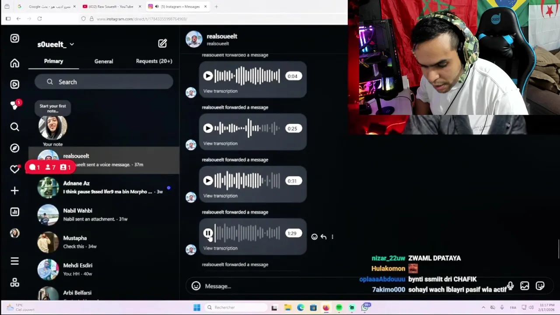React with emoji to 1:29 voice message
Screen dimensions: 560x315
[314, 237]
